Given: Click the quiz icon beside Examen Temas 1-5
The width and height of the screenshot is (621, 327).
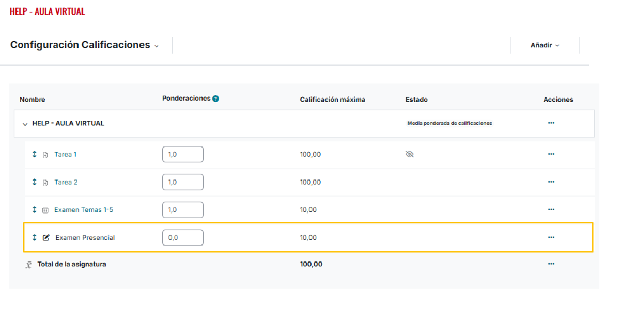Looking at the screenshot, I should pyautogui.click(x=45, y=210).
